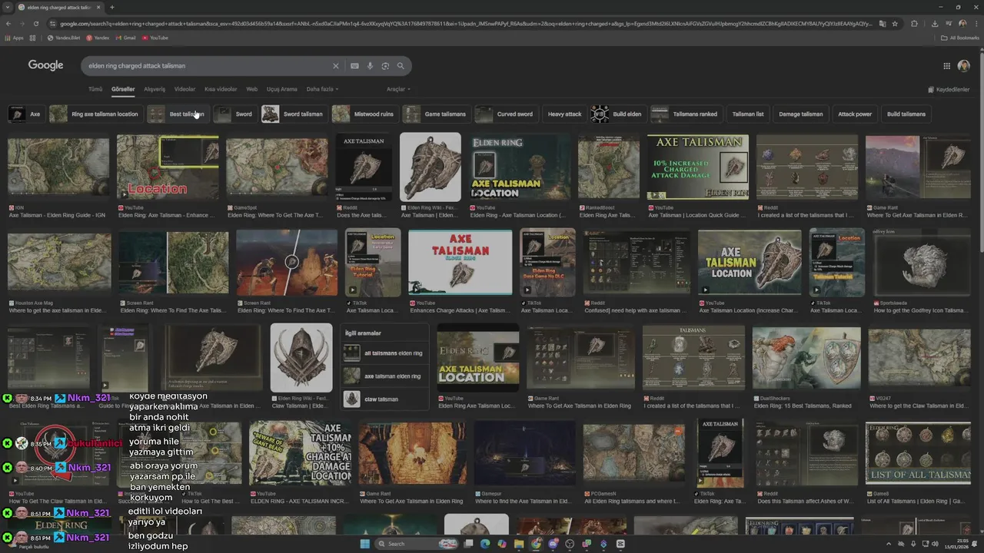Filter by the Sword talisman chip
Screen dimensions: 984x553
click(x=294, y=114)
